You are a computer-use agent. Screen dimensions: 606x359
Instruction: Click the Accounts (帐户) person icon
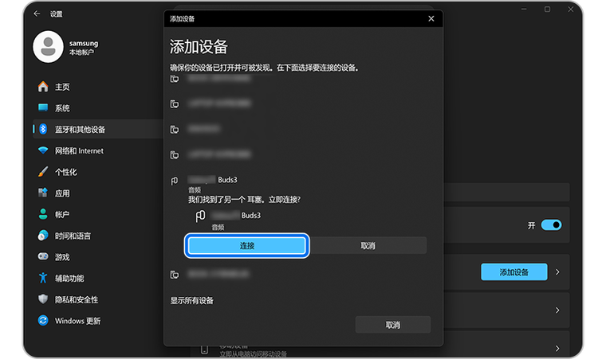(43, 214)
